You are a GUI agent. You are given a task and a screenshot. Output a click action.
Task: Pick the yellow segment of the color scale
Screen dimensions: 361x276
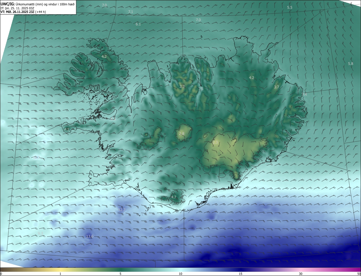point(60,270)
